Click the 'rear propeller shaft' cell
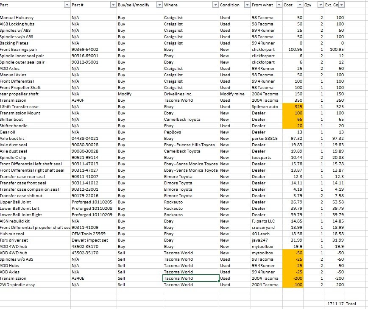The image size is (368, 309). pyautogui.click(x=35, y=94)
